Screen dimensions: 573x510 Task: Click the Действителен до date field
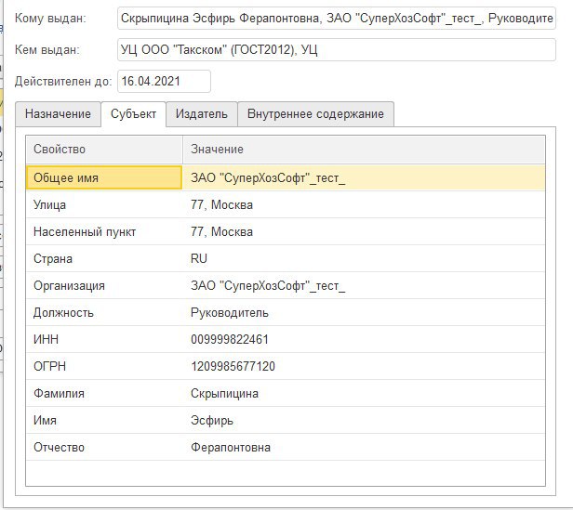164,81
